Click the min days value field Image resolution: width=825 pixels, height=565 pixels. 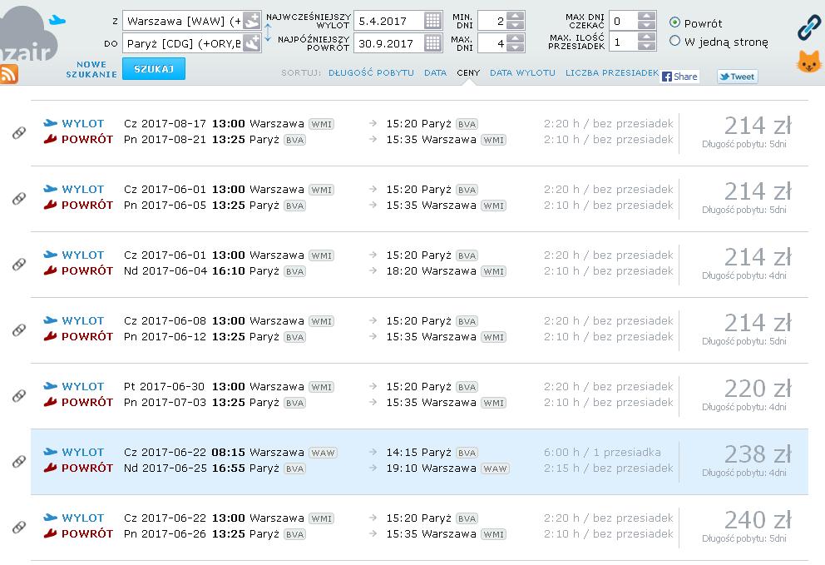[493, 21]
